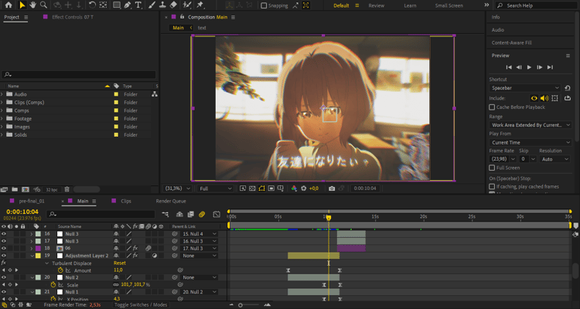Click the trash icon in the Project panel
Viewport: 580px width, 309px height.
[67, 189]
